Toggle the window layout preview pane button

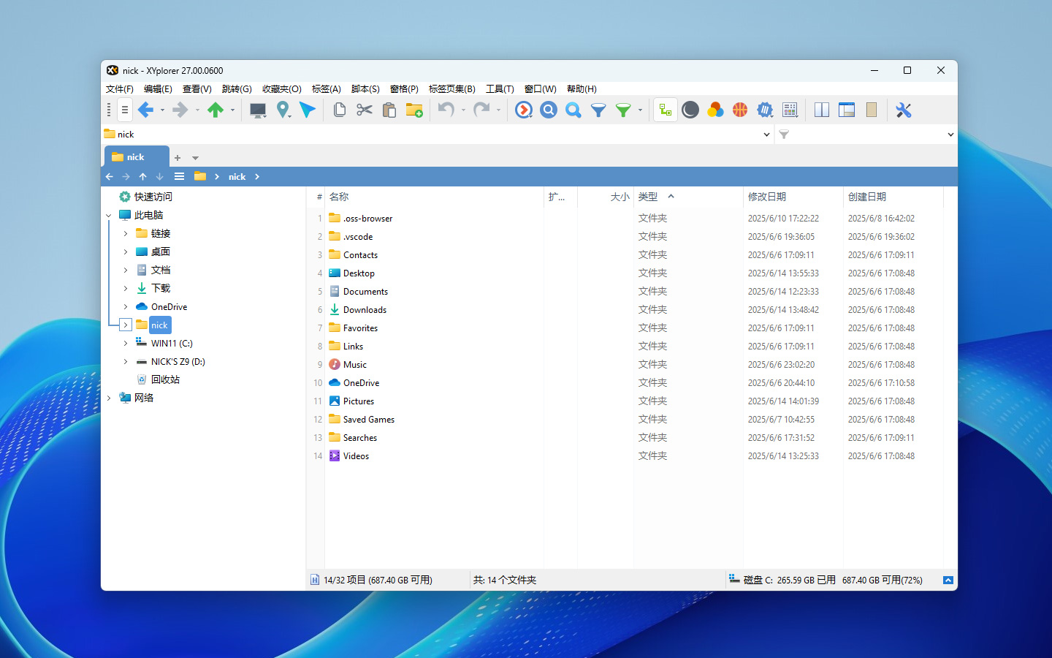847,110
